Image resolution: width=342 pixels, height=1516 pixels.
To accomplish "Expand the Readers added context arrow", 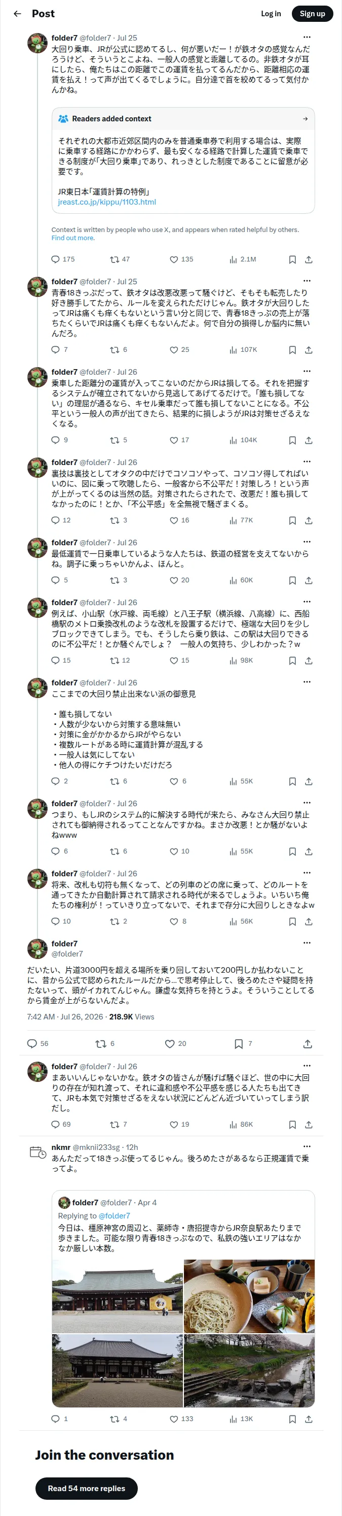I will [305, 119].
